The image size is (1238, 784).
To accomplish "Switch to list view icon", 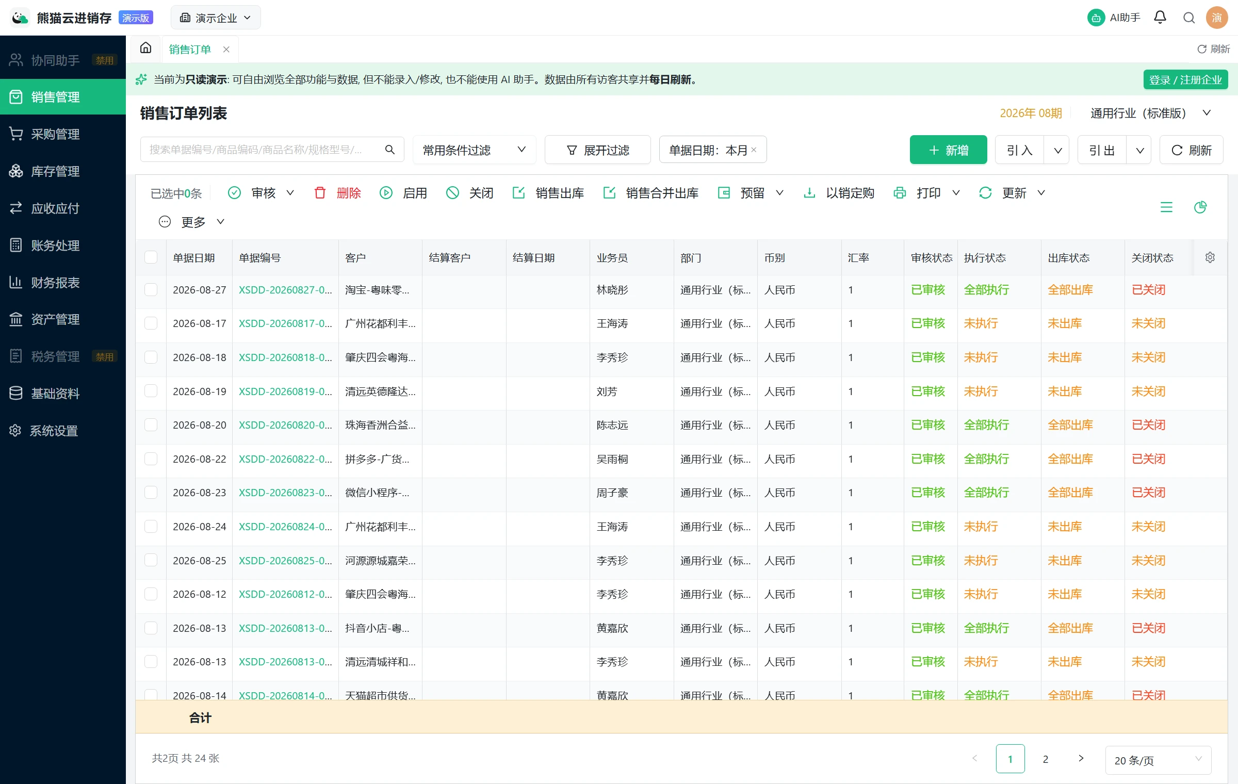I will (x=1166, y=207).
